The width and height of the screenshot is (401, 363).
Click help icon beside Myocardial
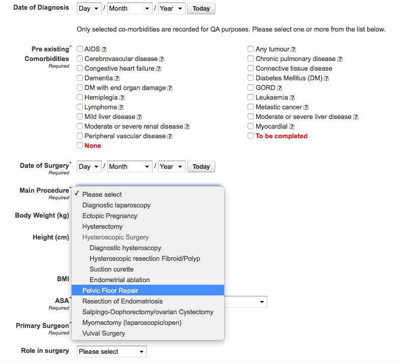click(292, 127)
